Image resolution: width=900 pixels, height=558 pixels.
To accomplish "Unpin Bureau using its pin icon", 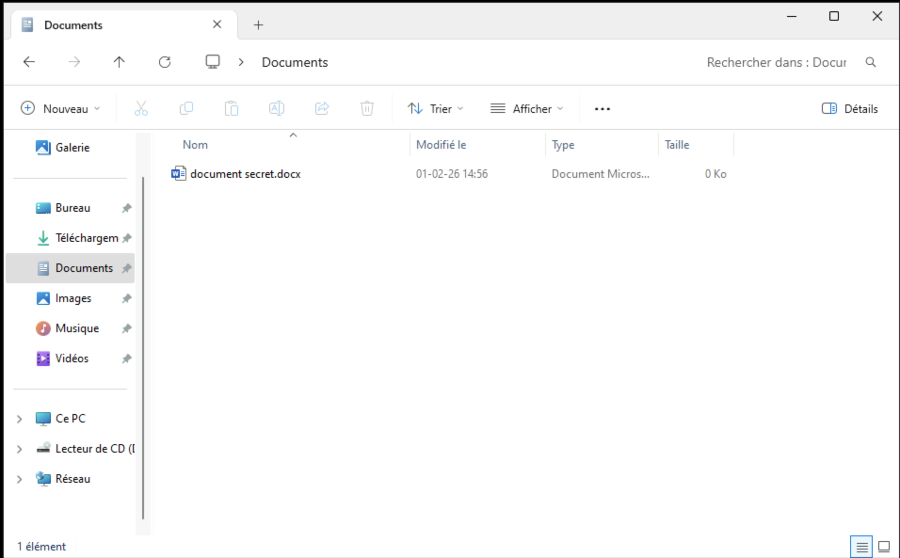I will [126, 208].
